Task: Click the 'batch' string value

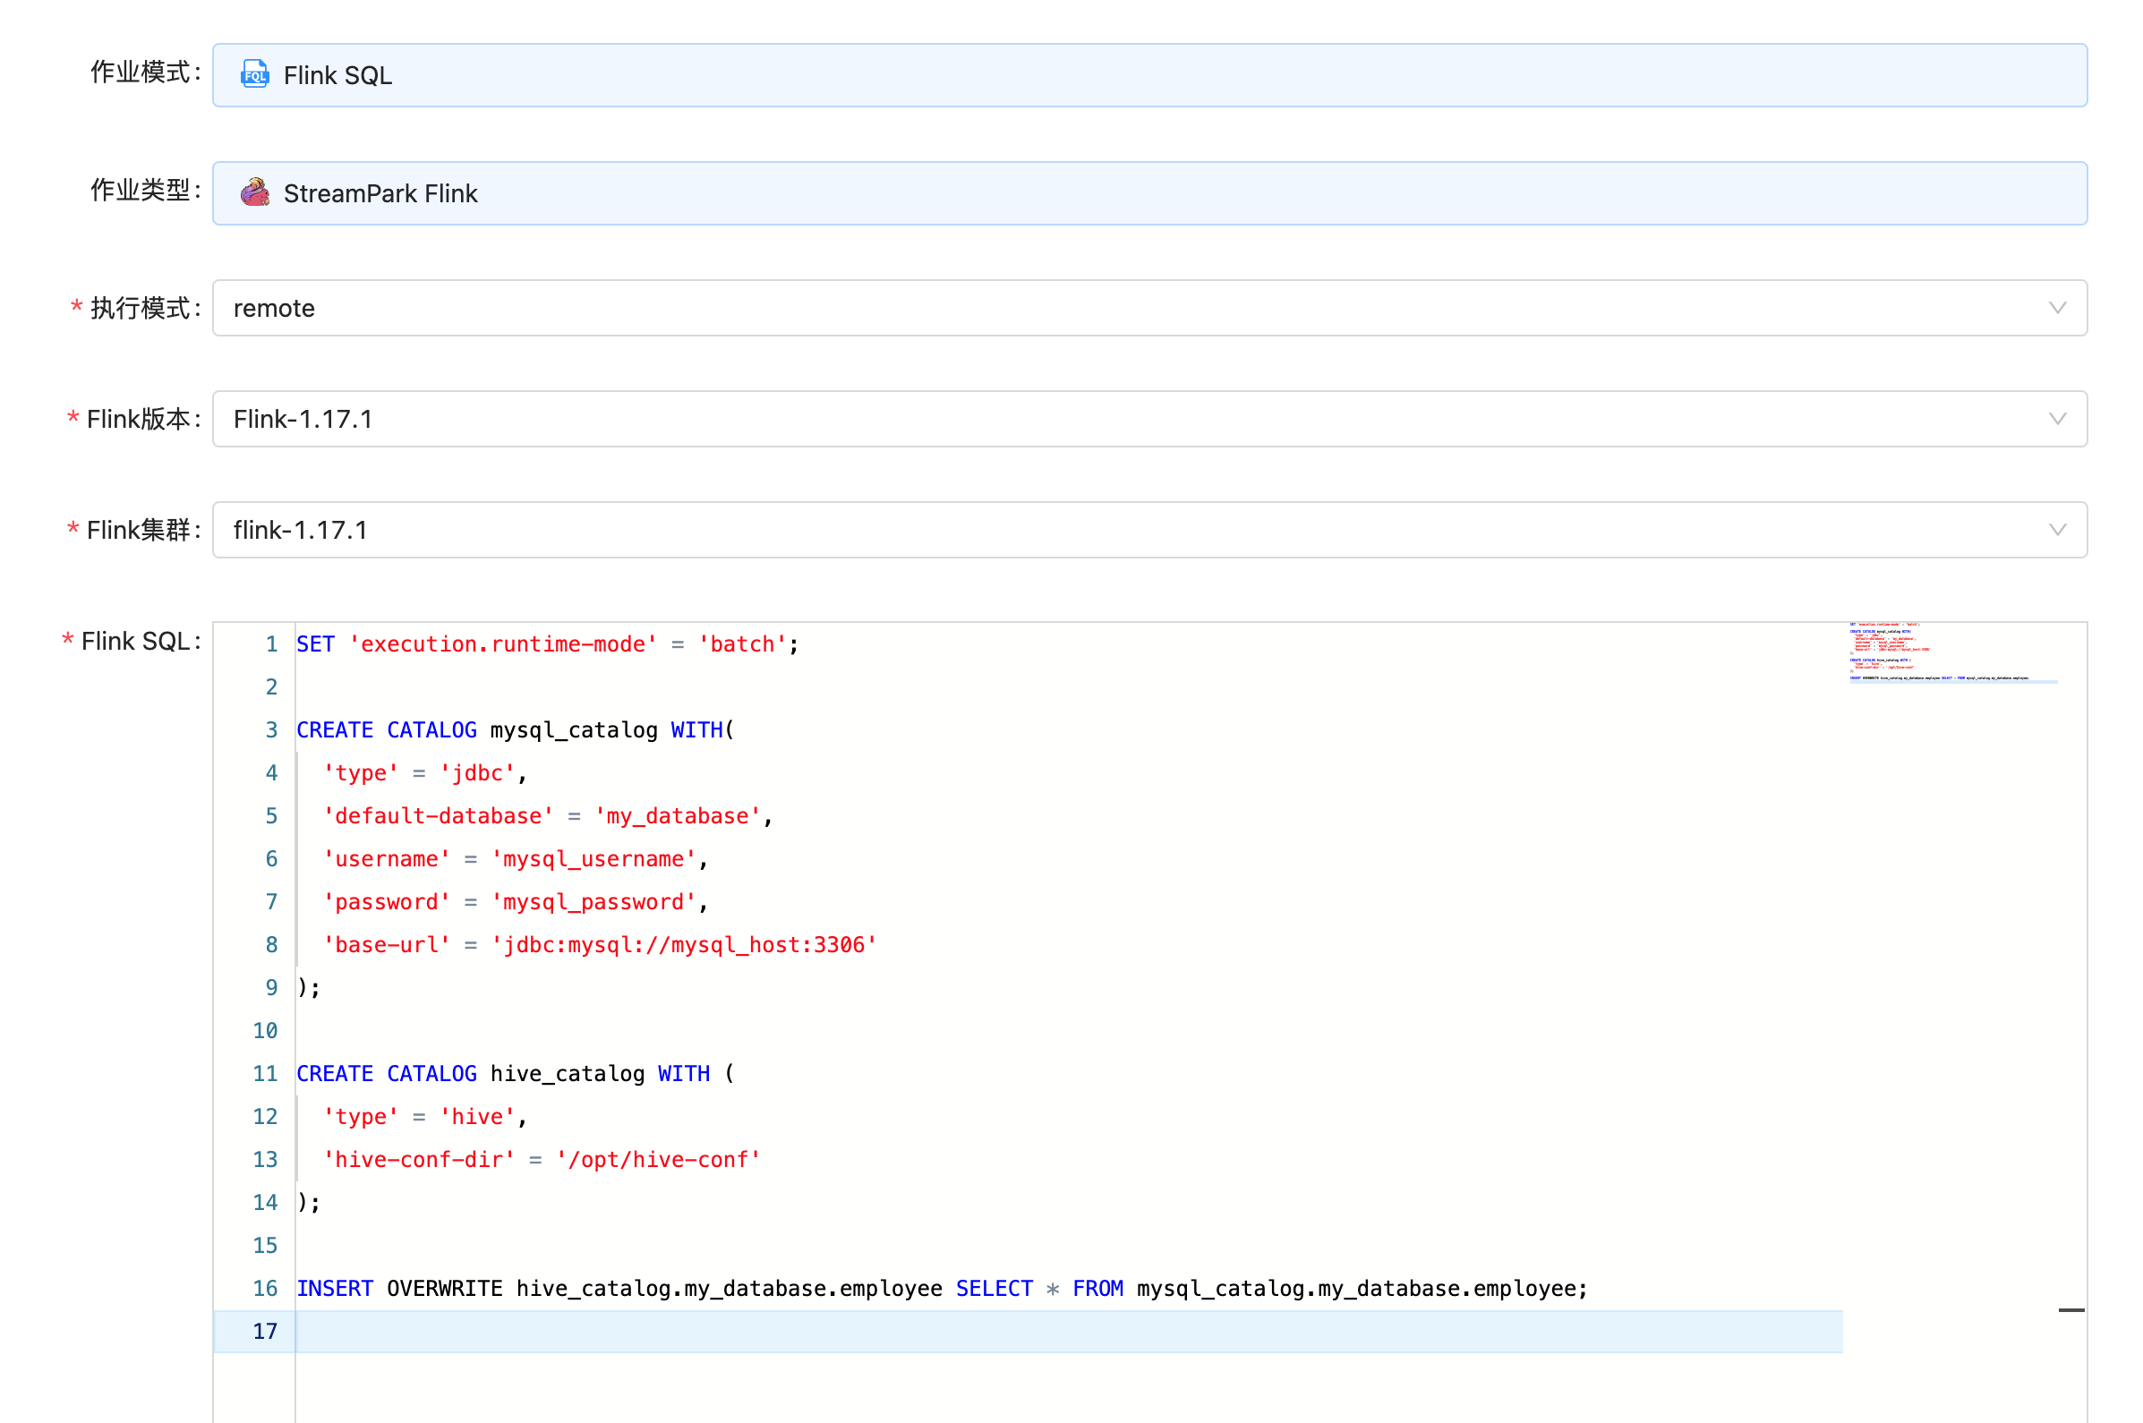Action: click(x=741, y=644)
